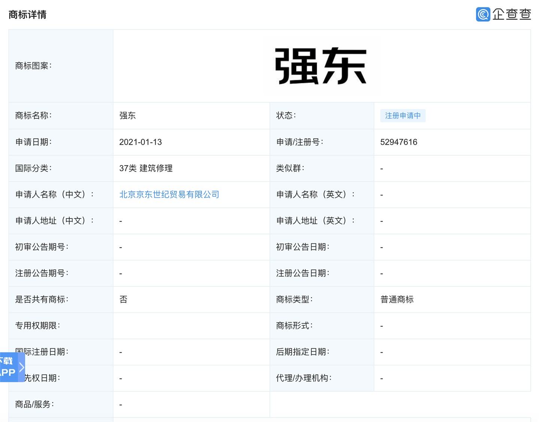Expand the download APP chevron arrow
Screen dimensions: 539x422
click(x=21, y=367)
